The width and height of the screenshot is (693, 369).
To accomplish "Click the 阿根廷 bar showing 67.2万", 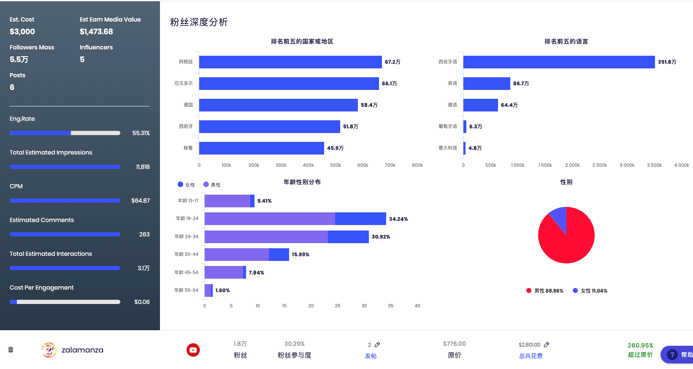I will point(290,62).
